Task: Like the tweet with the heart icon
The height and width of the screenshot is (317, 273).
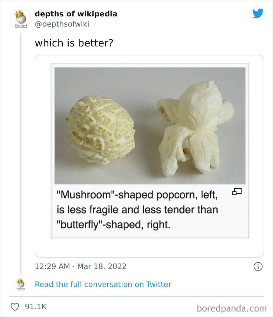Action: click(x=15, y=306)
